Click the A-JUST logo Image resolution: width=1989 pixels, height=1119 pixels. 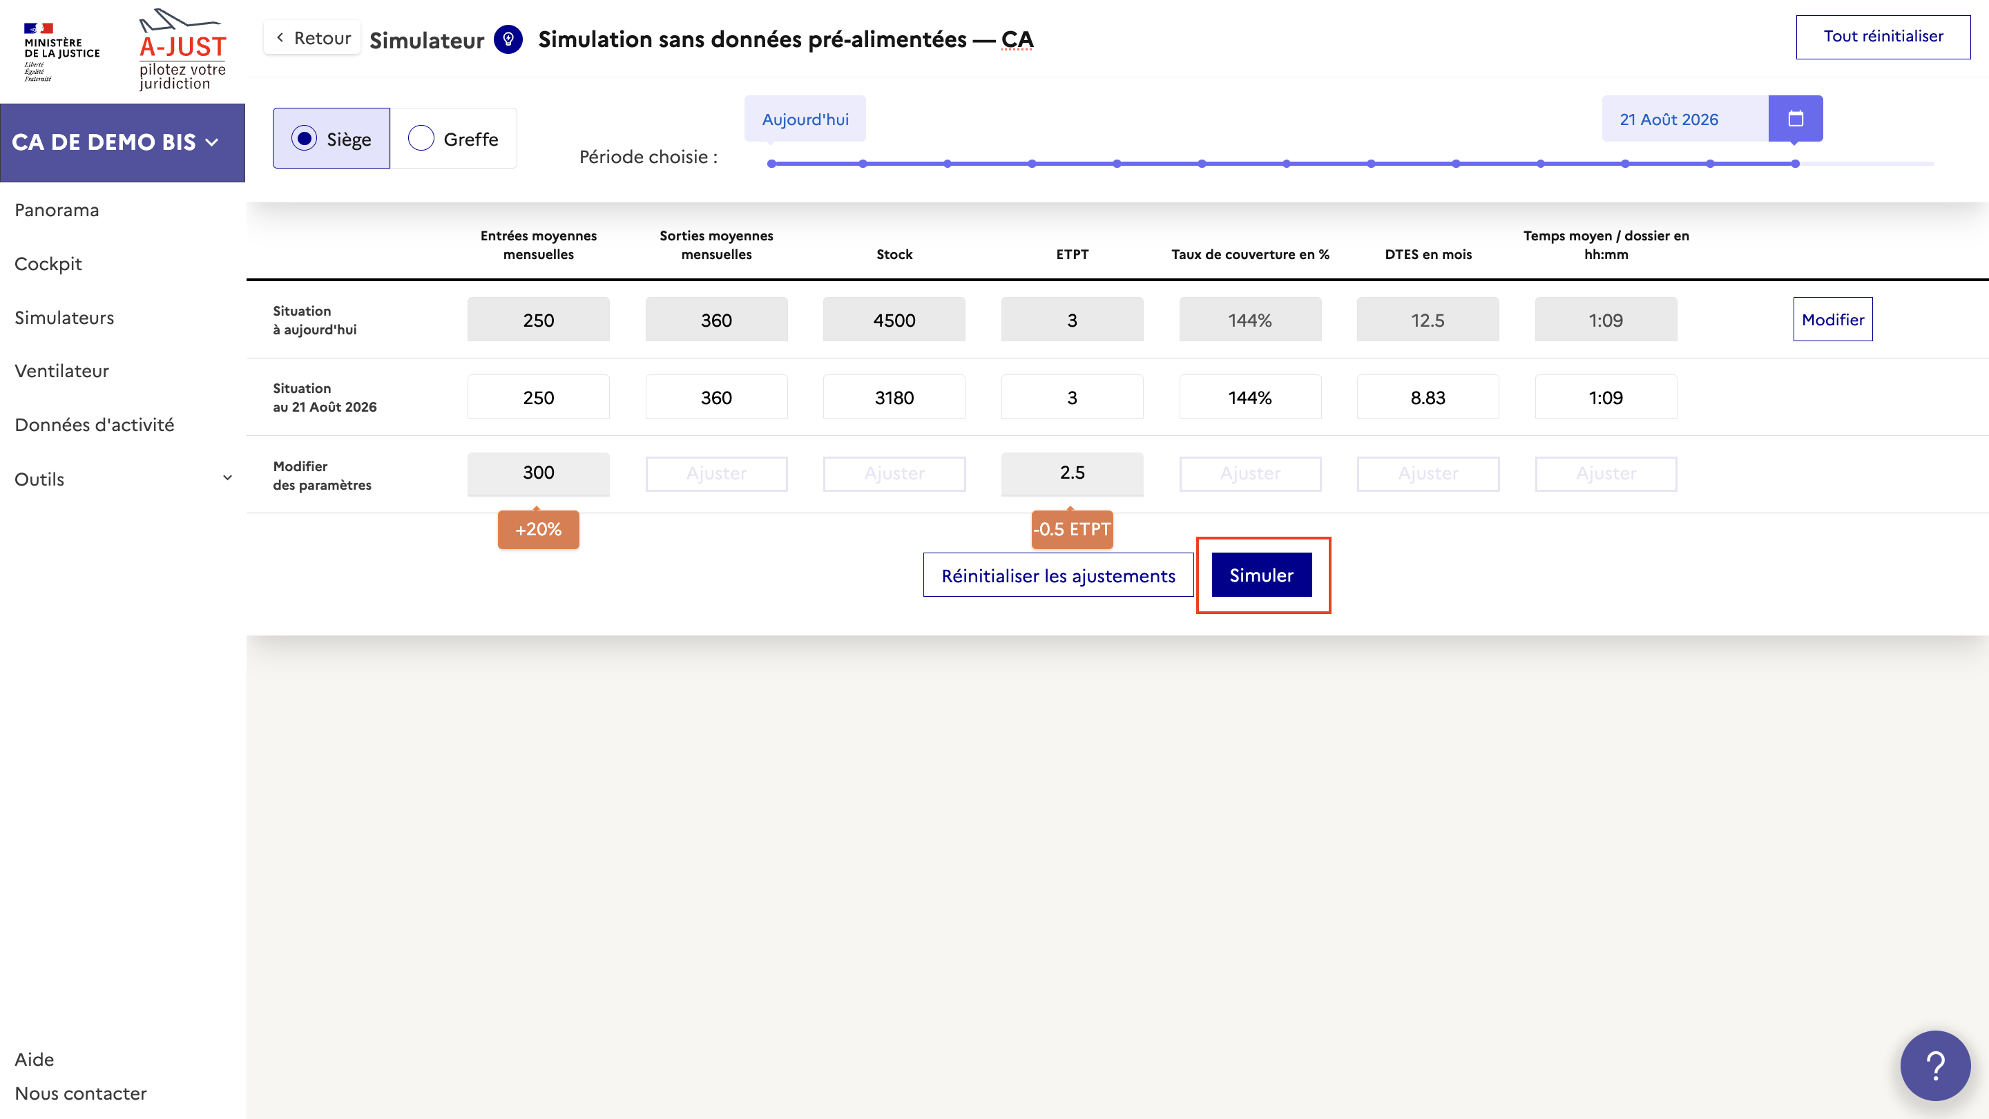coord(182,50)
